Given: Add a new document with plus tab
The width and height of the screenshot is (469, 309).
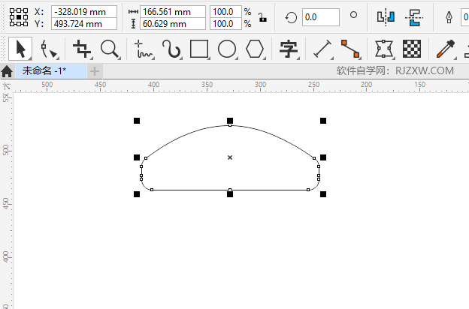Looking at the screenshot, I should coord(95,71).
